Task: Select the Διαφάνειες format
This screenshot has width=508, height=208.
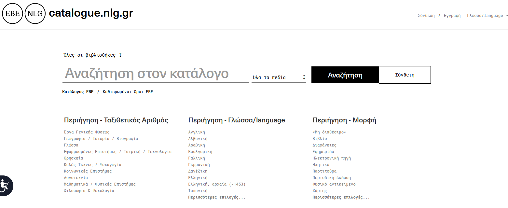Action: (x=324, y=145)
